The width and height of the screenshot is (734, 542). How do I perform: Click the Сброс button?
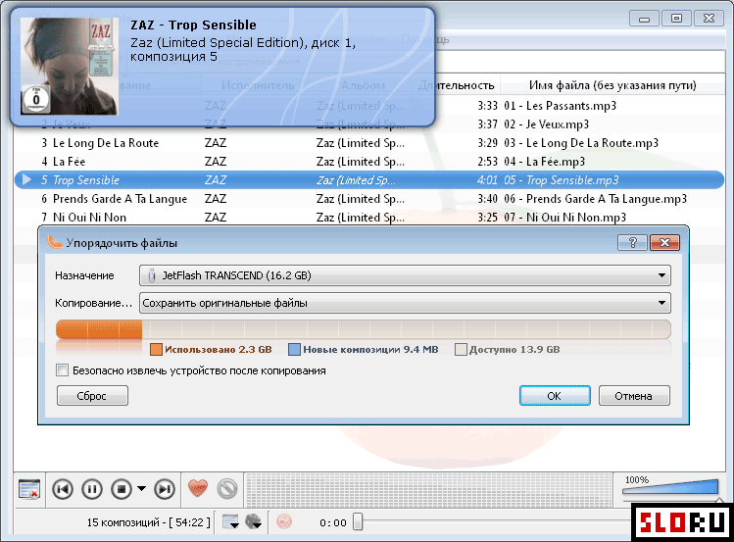point(92,396)
